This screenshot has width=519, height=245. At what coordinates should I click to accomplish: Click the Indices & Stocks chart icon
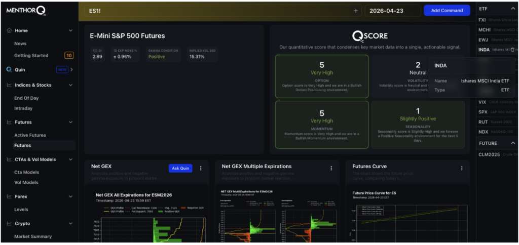(x=9, y=85)
